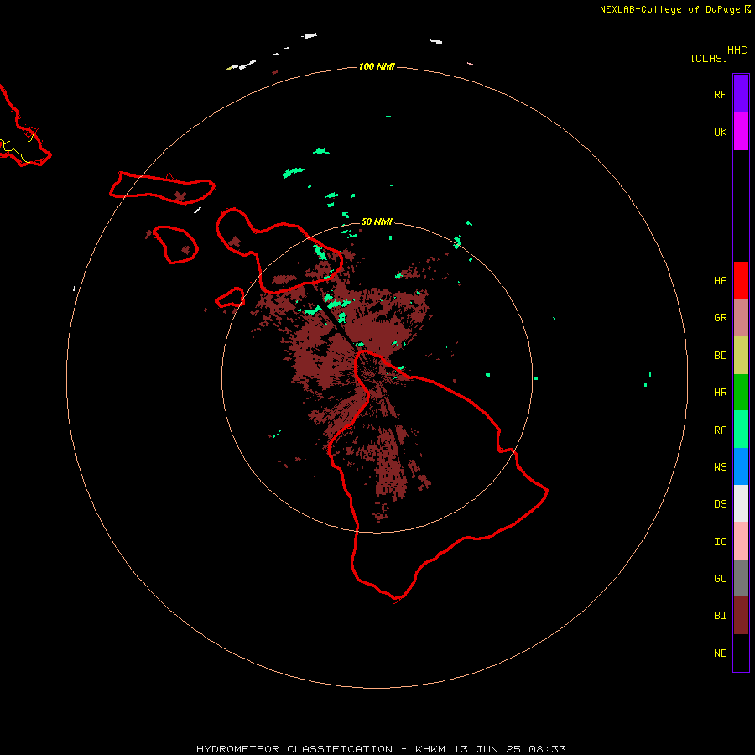Click the BI legend label
Screen dimensions: 755x755
720,616
